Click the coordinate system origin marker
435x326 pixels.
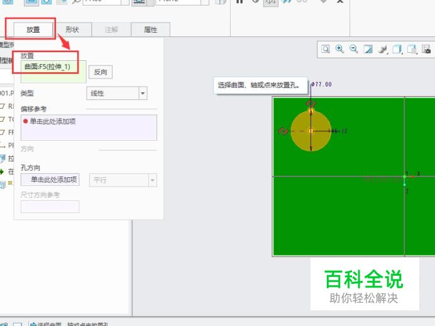(x=405, y=177)
